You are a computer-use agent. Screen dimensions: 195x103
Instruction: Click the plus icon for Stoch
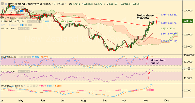coord(26,57)
